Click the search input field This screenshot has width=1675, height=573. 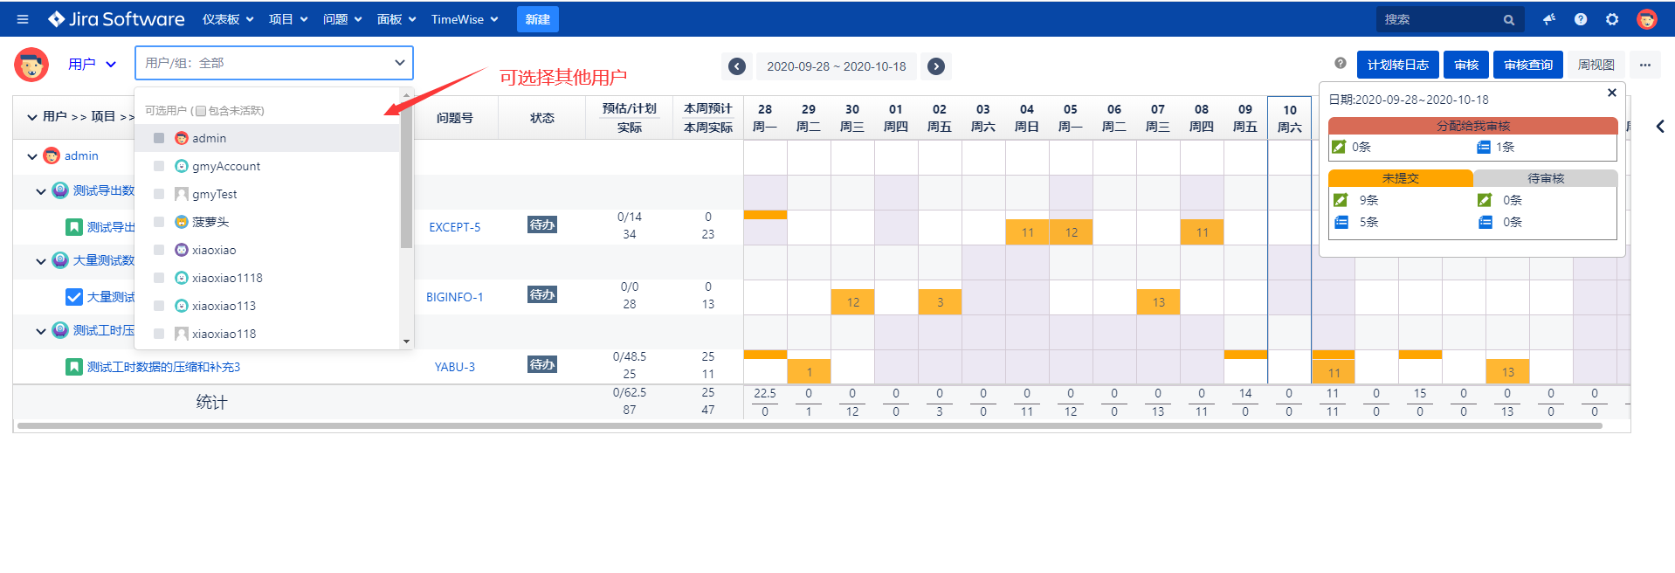(1441, 19)
